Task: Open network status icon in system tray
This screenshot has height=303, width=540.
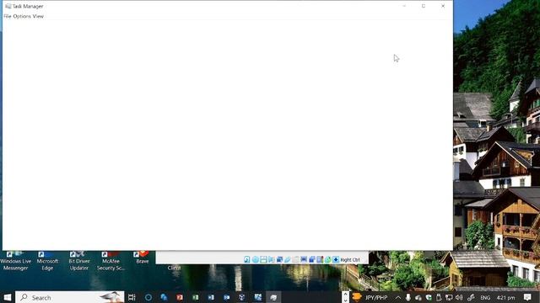Action: coord(449,297)
